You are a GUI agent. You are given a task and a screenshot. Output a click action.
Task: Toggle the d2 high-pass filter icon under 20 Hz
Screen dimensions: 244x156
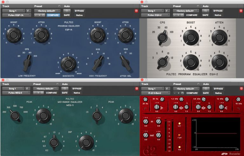pyautogui.click(x=145, y=109)
